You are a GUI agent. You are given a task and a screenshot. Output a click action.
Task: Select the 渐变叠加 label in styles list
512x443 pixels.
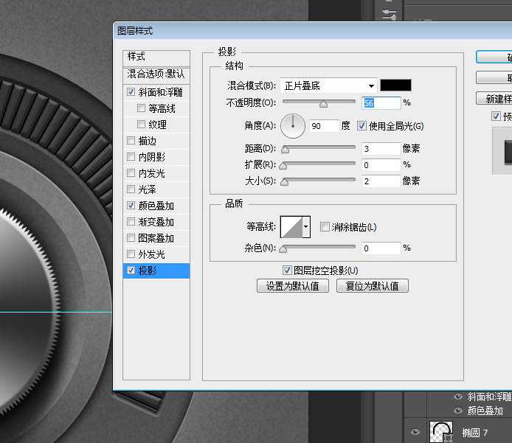(156, 222)
